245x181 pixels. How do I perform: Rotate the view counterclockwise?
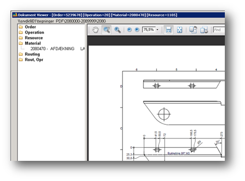click(x=193, y=30)
